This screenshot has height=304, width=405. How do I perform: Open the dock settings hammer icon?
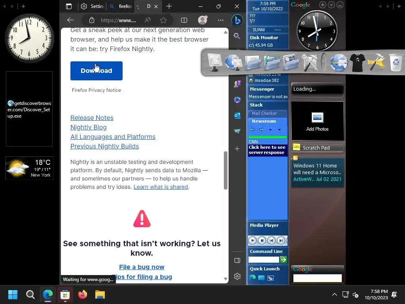pos(377,62)
